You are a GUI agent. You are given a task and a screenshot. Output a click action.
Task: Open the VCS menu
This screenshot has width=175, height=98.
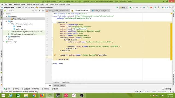(x=56, y=4)
